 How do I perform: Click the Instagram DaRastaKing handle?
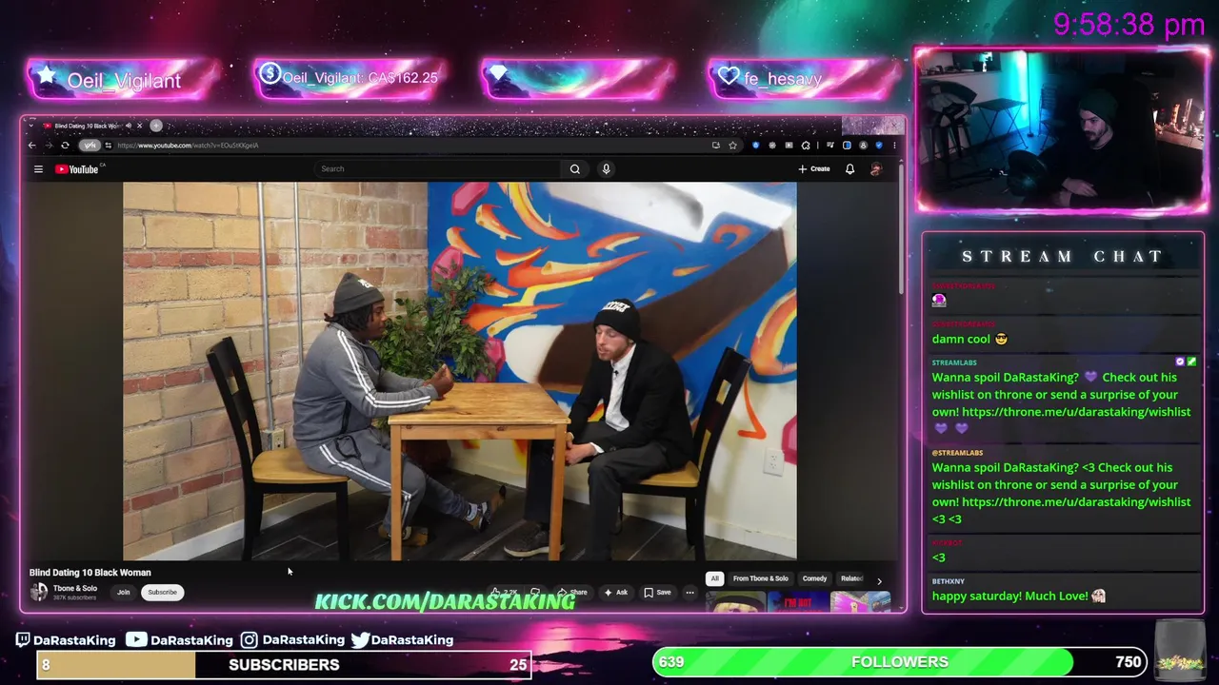(292, 640)
